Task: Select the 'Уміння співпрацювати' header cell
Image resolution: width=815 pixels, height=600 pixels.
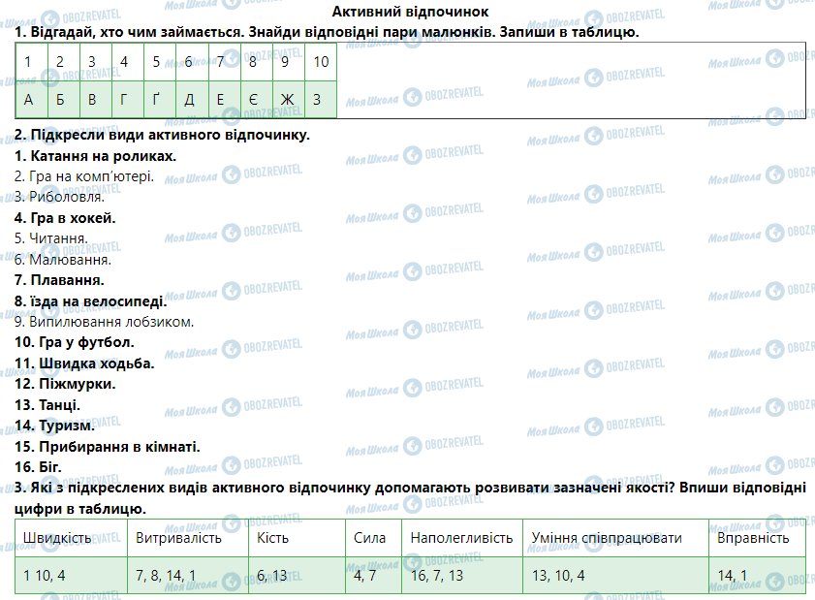Action: pos(607,538)
